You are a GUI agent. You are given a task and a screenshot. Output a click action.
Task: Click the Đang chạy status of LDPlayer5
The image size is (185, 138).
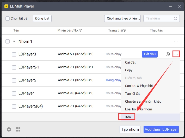pos(113,80)
